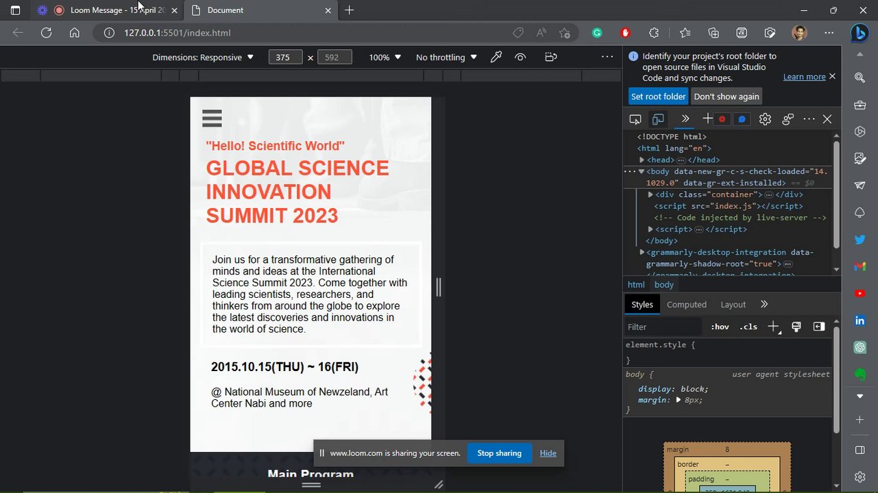
Task: Click Don't show again button
Action: tap(727, 97)
